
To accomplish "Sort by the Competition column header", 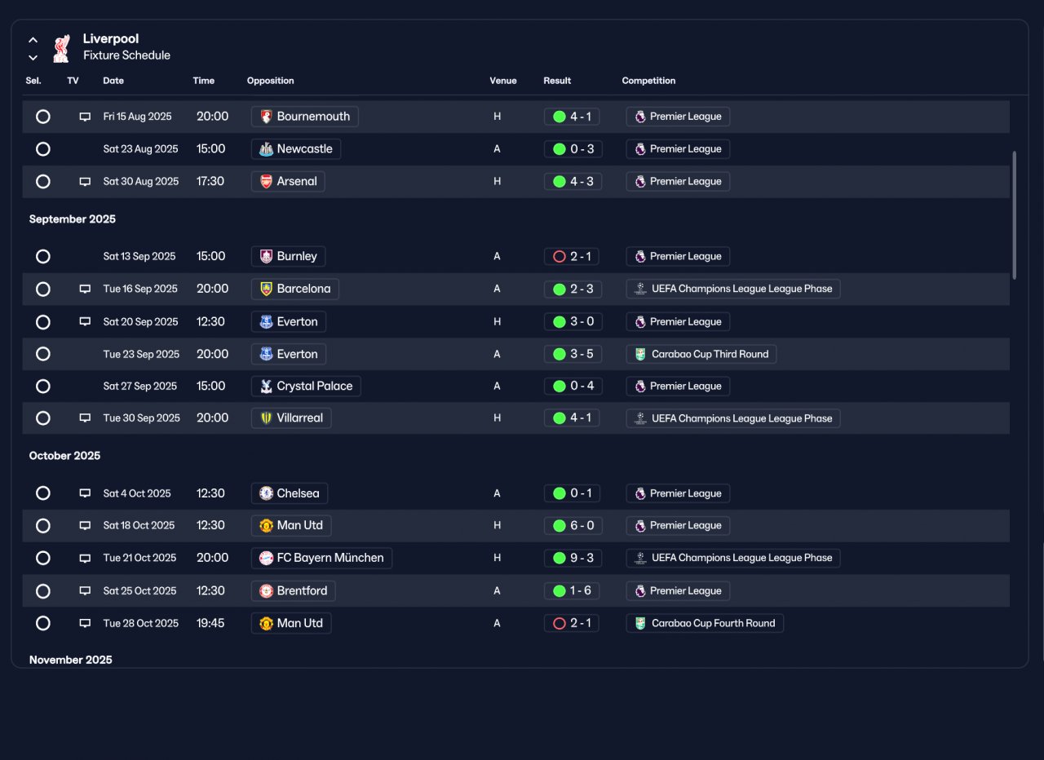I will coord(648,81).
